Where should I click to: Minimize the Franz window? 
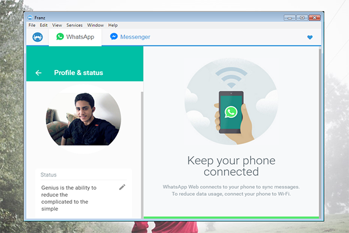(290, 17)
